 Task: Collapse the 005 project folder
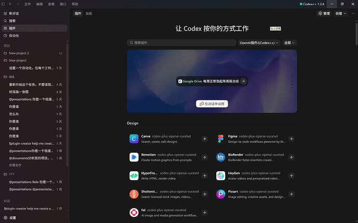point(5,77)
